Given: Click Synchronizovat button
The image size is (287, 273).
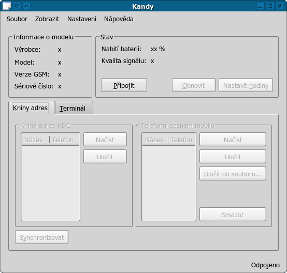Looking at the screenshot, I should (42, 237).
